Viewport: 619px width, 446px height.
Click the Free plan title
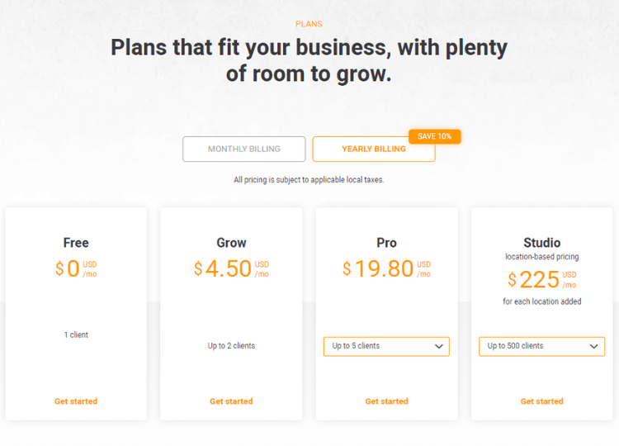(x=76, y=243)
